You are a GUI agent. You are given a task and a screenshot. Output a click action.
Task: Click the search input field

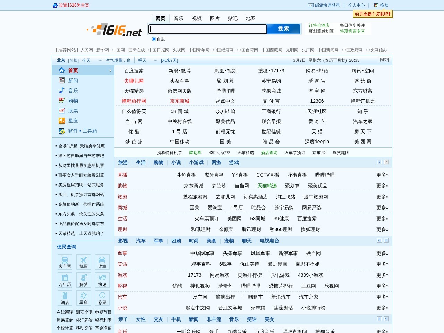[207, 29]
